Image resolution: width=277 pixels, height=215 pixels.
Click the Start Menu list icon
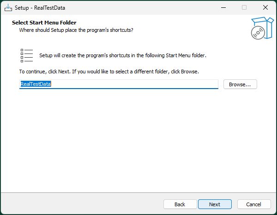pyautogui.click(x=27, y=55)
